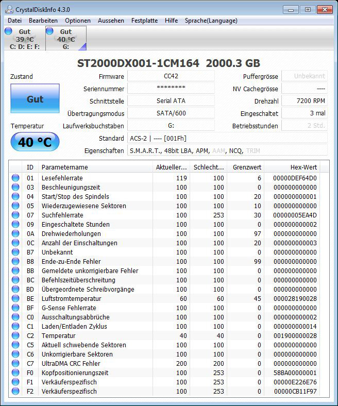This screenshot has height=406, width=338.
Task: Click the status orb for Lesefehlerrate
Action: (15, 178)
